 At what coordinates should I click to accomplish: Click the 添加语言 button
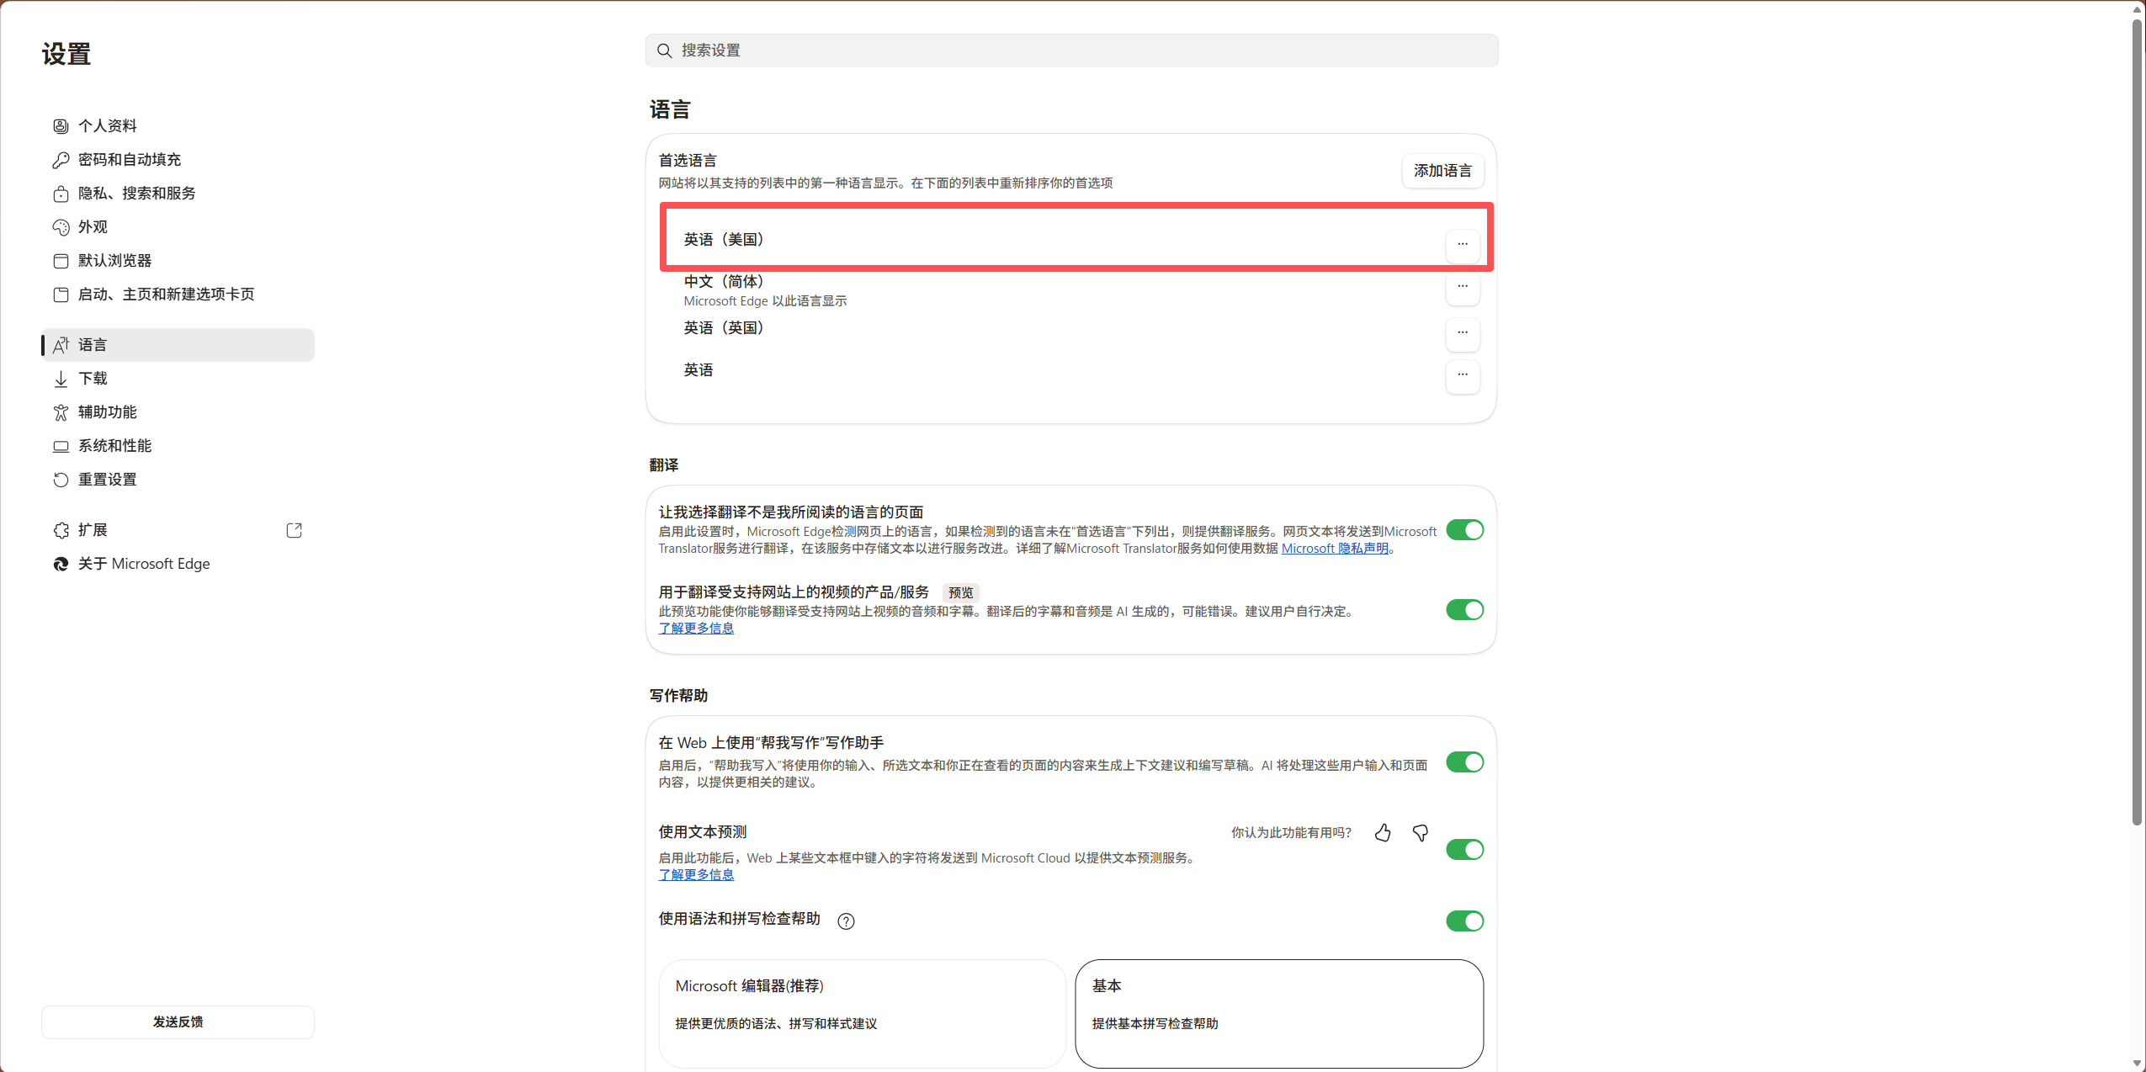(x=1442, y=171)
